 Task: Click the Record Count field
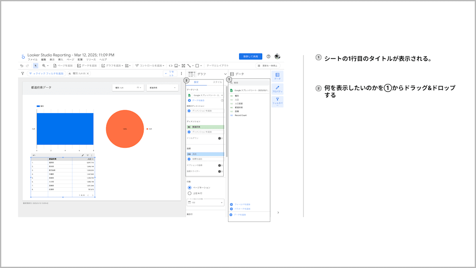(x=241, y=115)
